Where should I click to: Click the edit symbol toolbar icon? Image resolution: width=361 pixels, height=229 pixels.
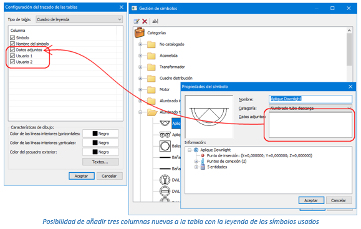coord(137,21)
